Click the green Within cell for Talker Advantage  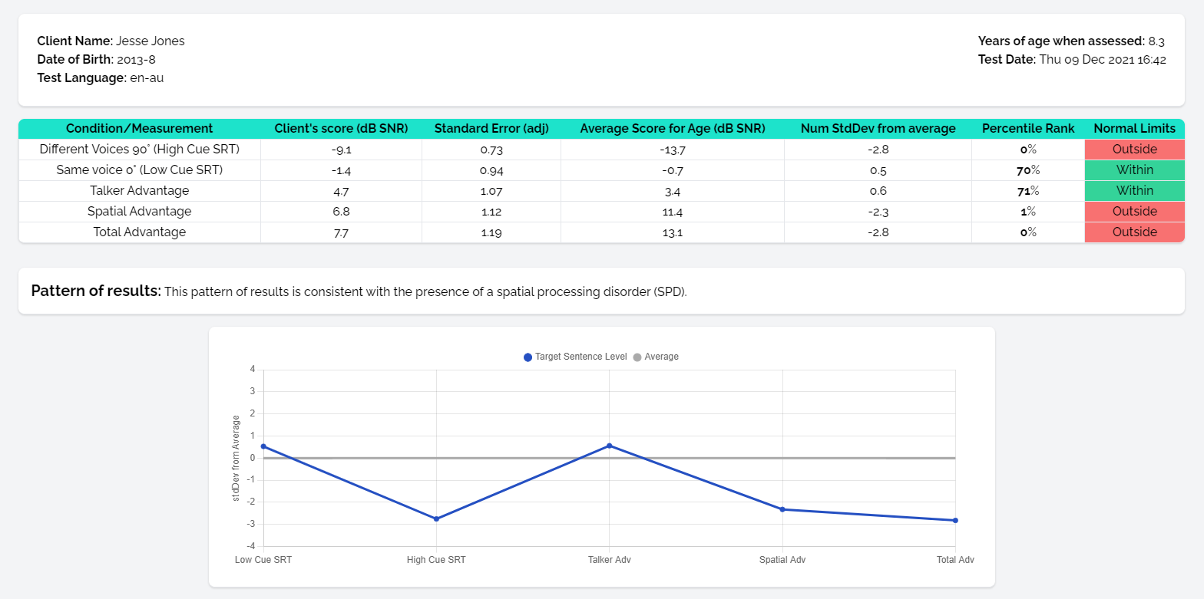pyautogui.click(x=1134, y=191)
